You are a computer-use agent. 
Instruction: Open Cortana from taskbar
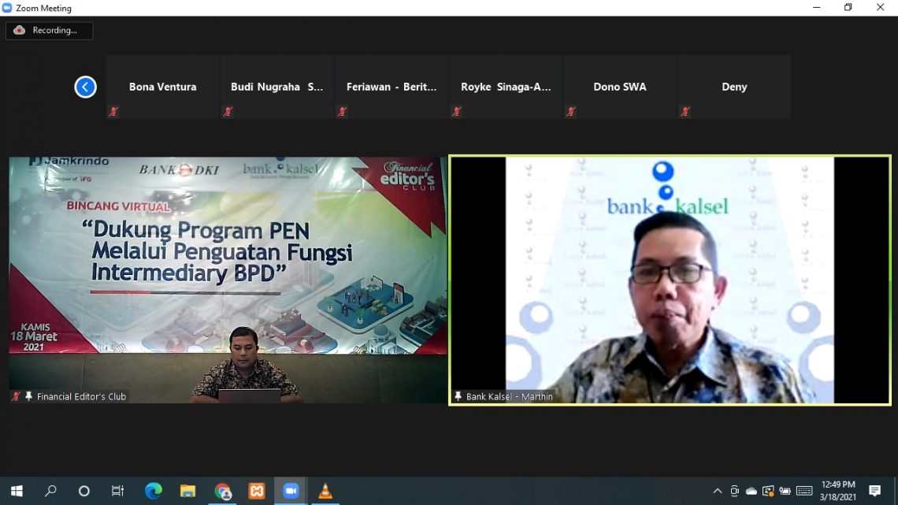84,491
